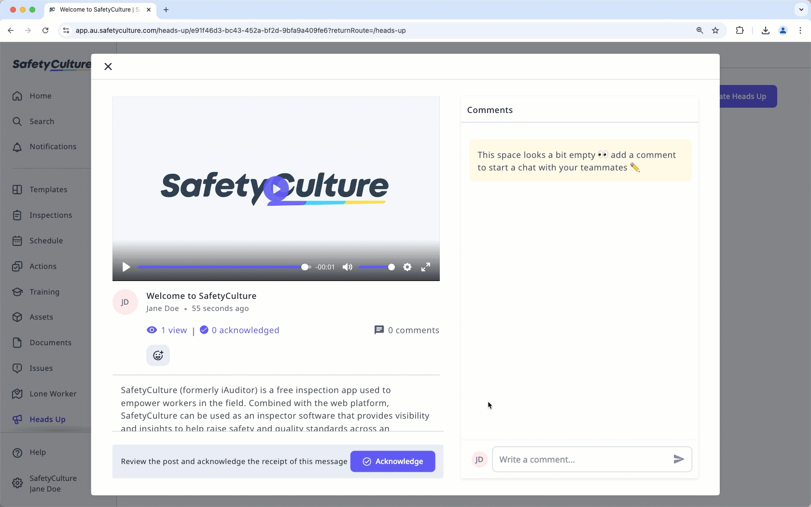Open the Actions page
This screenshot has height=507, width=811.
click(35, 267)
